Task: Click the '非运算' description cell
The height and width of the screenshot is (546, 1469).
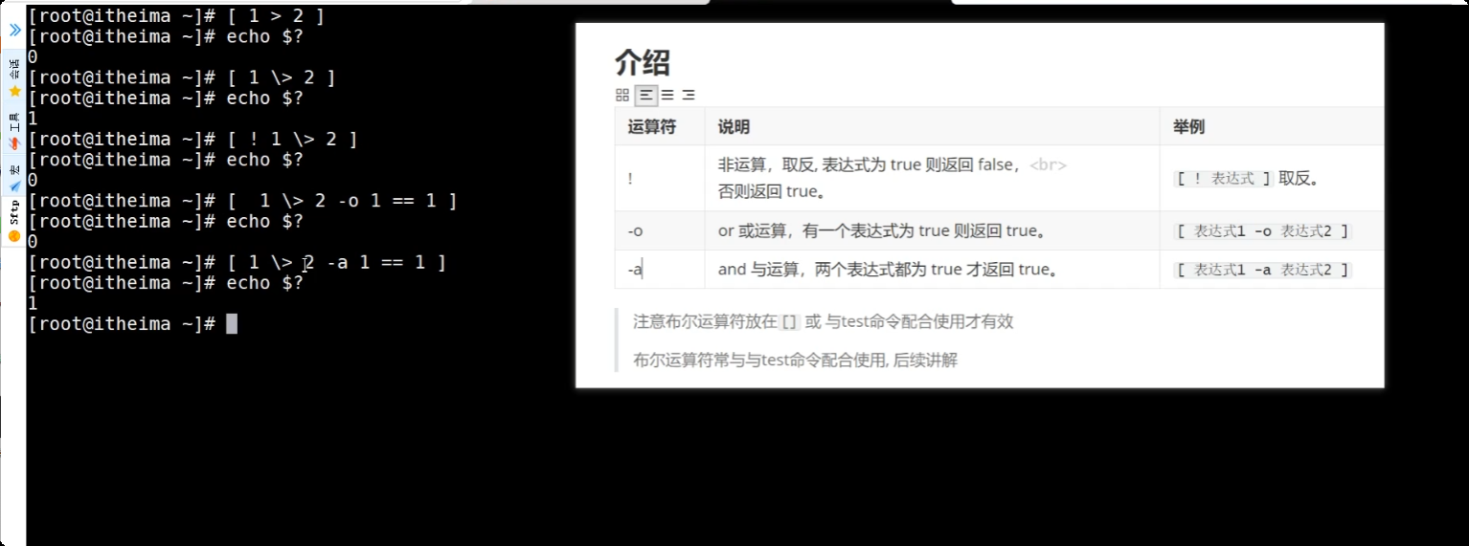Action: (x=932, y=178)
